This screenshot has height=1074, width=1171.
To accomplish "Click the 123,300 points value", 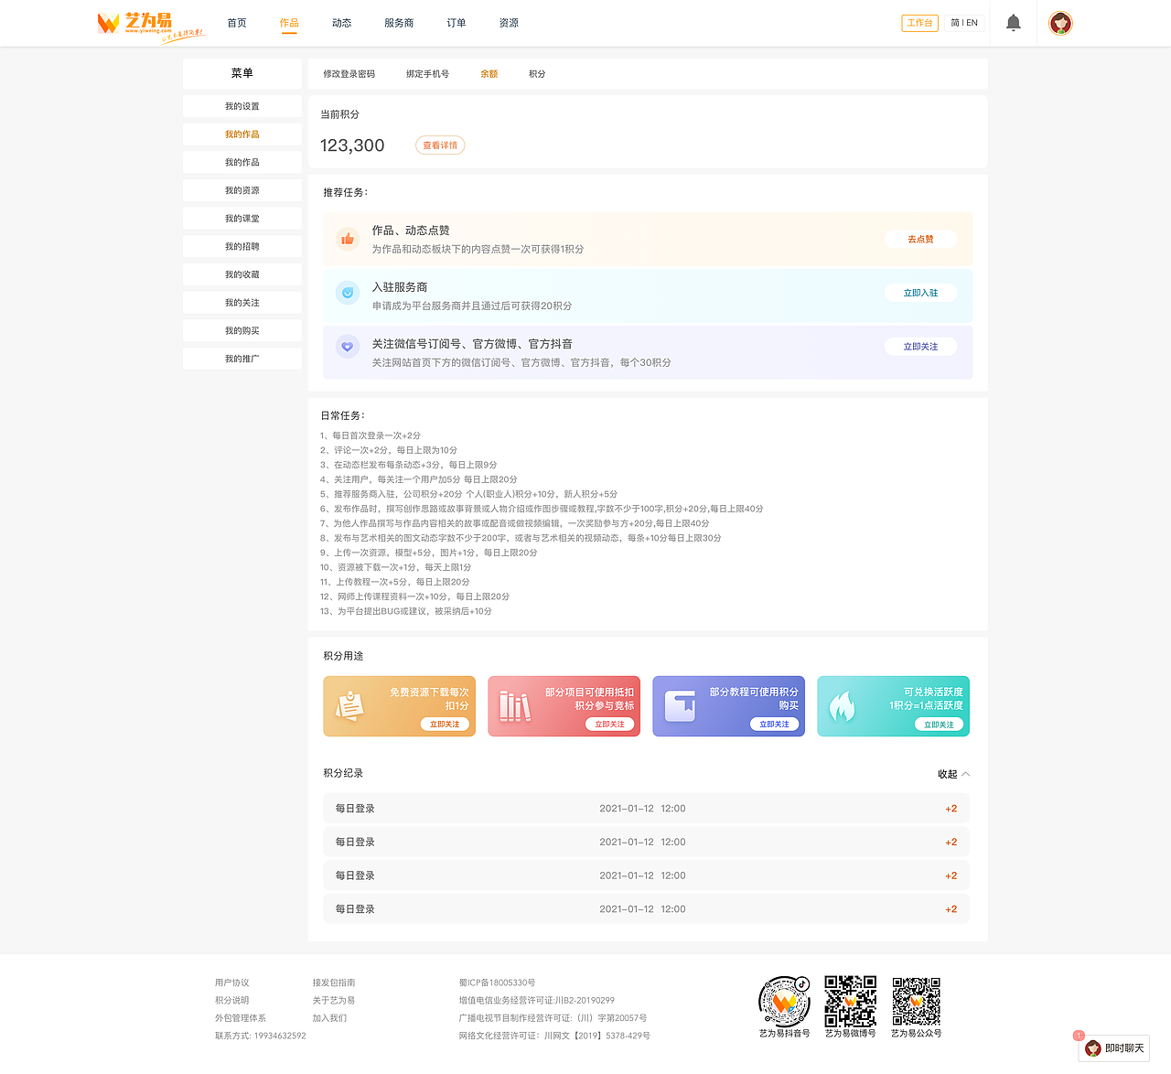I will point(352,145).
